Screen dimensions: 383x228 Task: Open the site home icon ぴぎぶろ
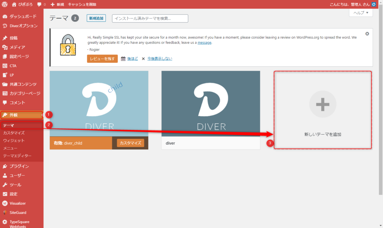pos(14,4)
